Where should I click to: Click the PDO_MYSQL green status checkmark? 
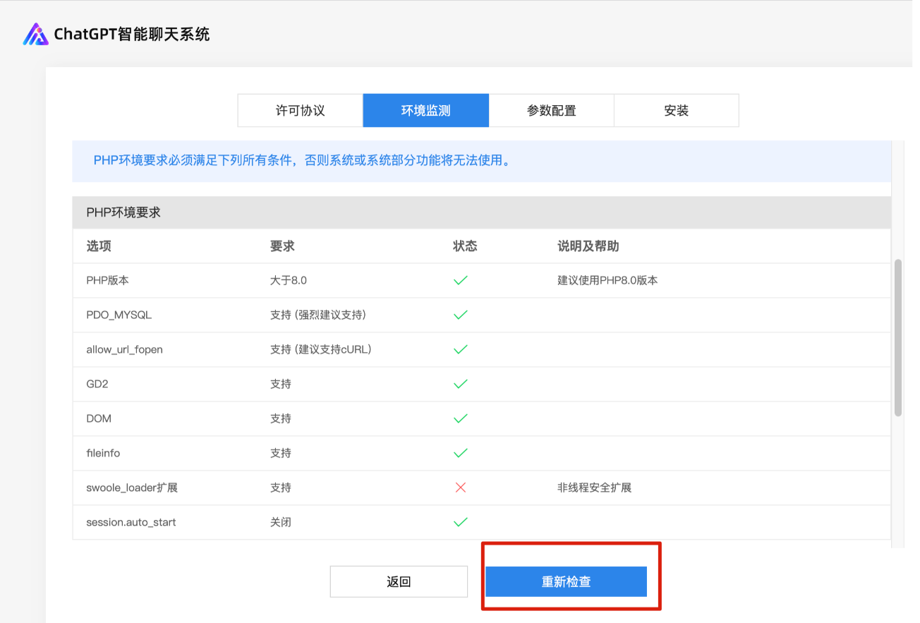pyautogui.click(x=461, y=315)
